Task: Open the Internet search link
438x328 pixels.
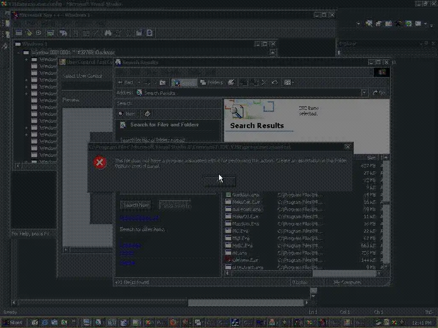Action: tap(127, 263)
